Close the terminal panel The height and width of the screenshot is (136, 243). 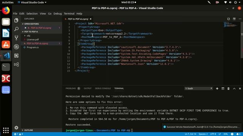240,88
